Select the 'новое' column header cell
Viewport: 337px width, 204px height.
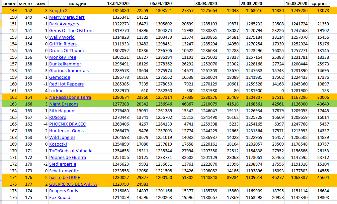click(x=10, y=3)
